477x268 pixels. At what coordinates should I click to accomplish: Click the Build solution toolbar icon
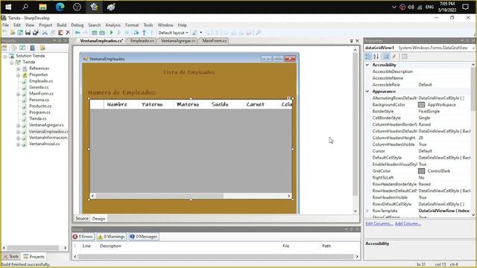tap(95, 33)
